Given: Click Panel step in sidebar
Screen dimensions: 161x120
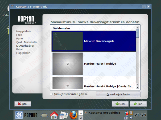Looking at the screenshot, I should tap(20, 38).
